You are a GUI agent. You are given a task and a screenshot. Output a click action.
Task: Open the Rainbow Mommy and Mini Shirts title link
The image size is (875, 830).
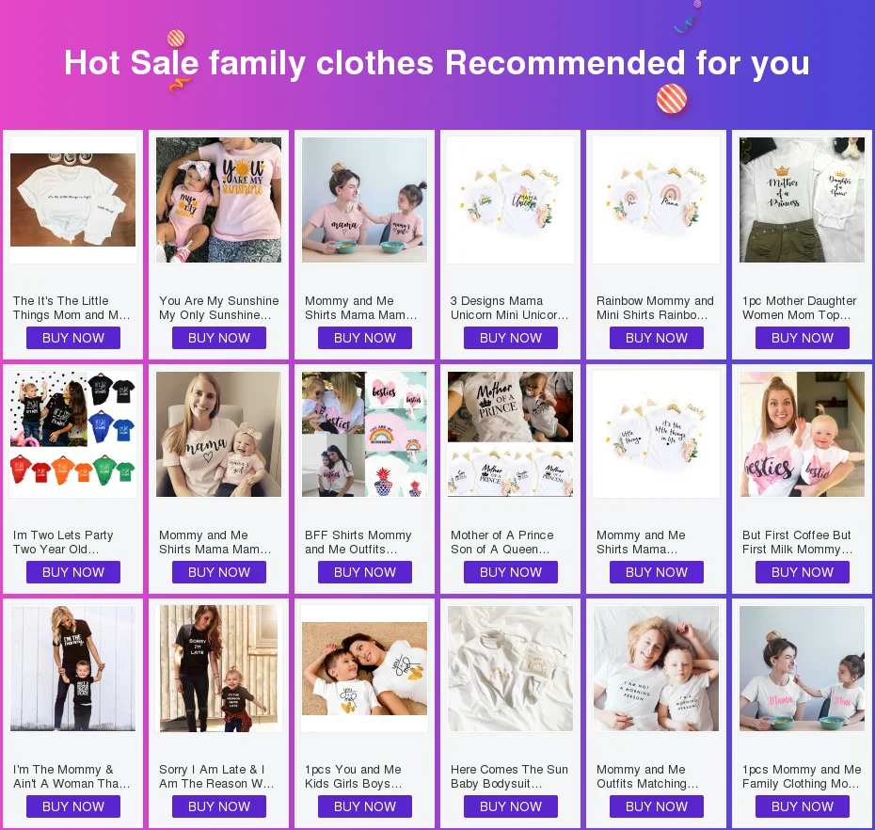655,308
